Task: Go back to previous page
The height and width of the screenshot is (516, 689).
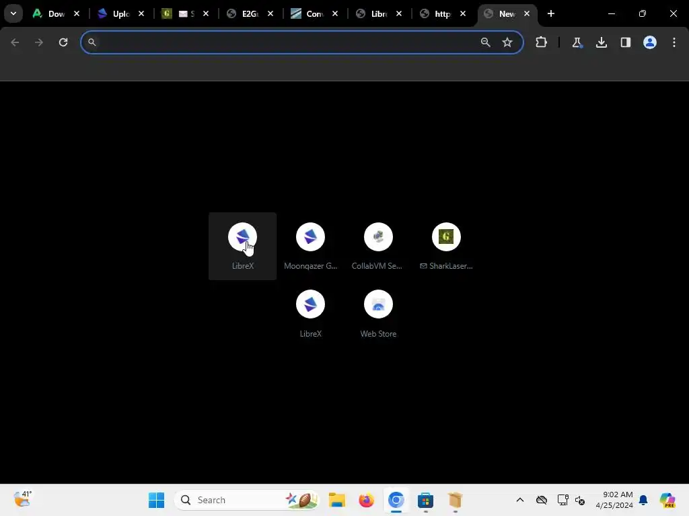Action: (x=15, y=42)
